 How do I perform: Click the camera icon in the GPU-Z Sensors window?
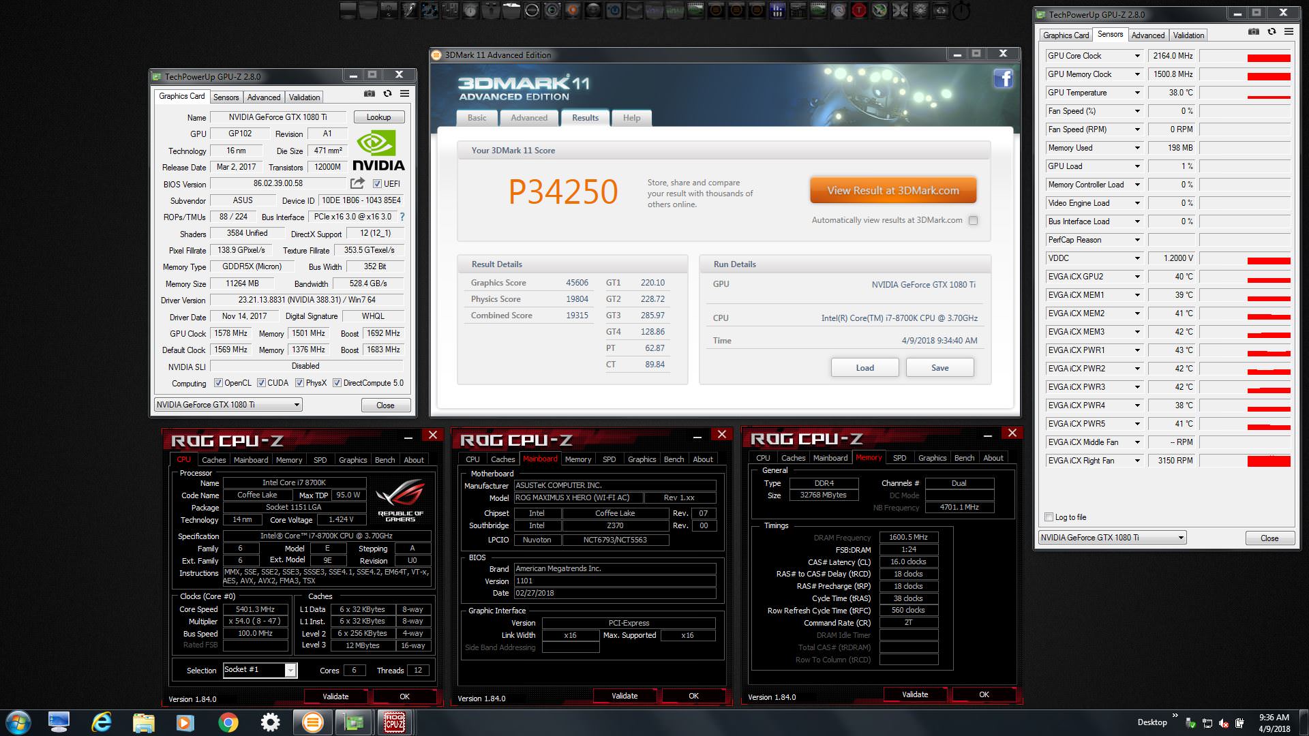click(1253, 32)
